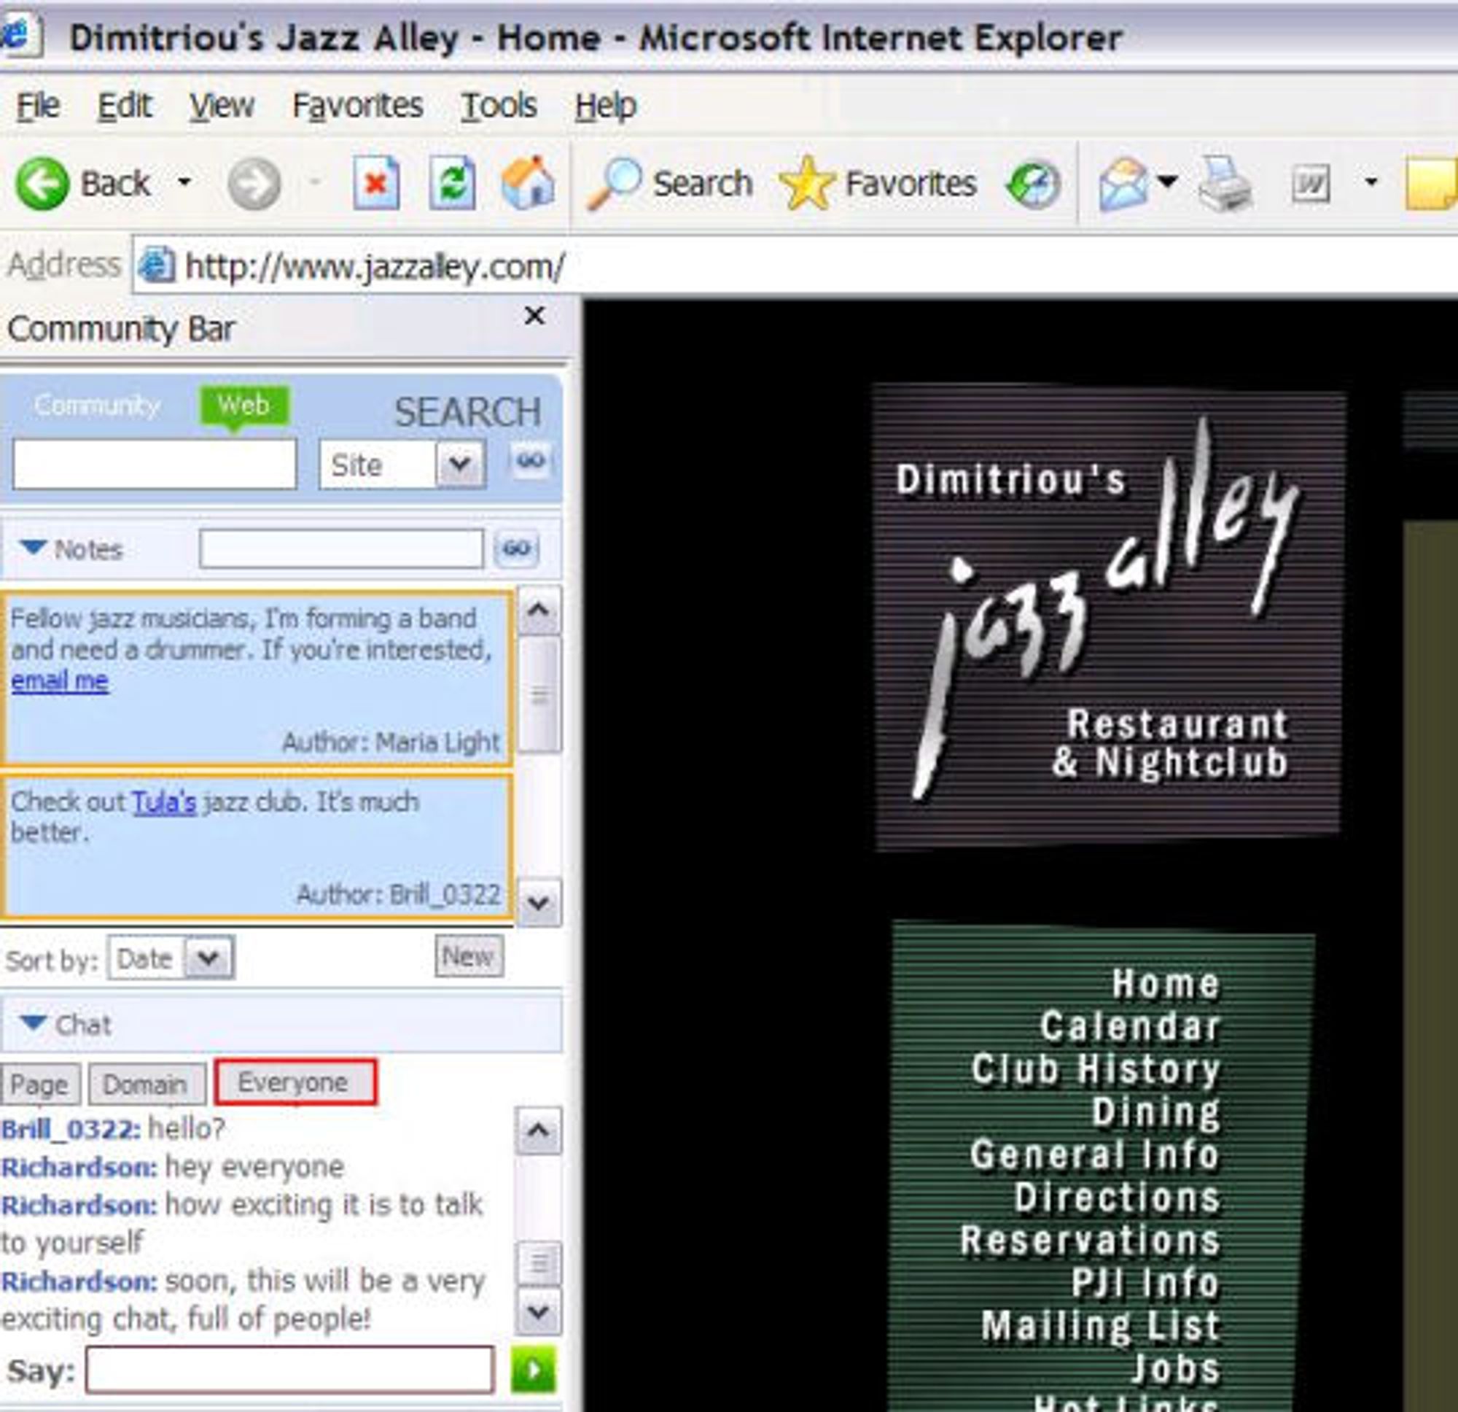Viewport: 1458px width, 1412px height.
Task: Click the gray Forward arrow icon
Action: click(x=254, y=183)
